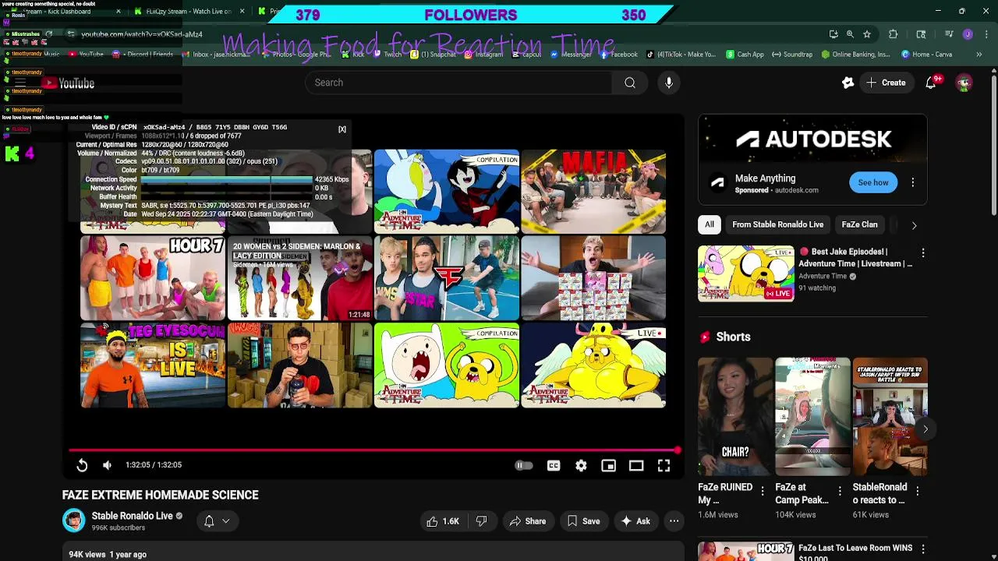Open the MAFIA end-screen video thumbnail

click(x=593, y=192)
